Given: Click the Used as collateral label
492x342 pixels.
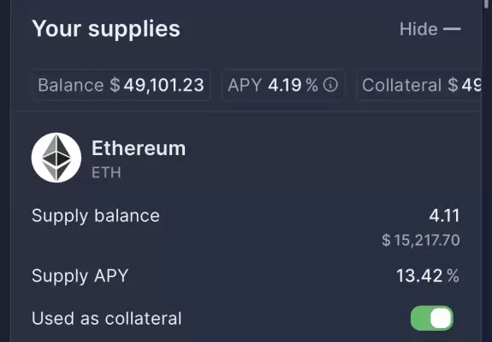Looking at the screenshot, I should (107, 318).
